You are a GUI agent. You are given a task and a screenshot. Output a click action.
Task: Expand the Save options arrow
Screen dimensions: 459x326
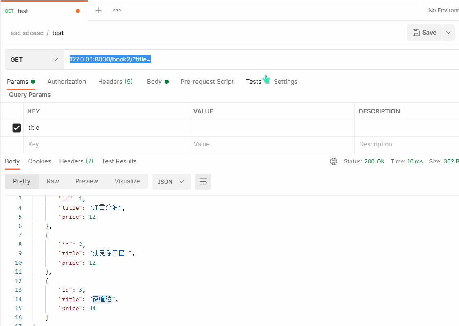(448, 33)
